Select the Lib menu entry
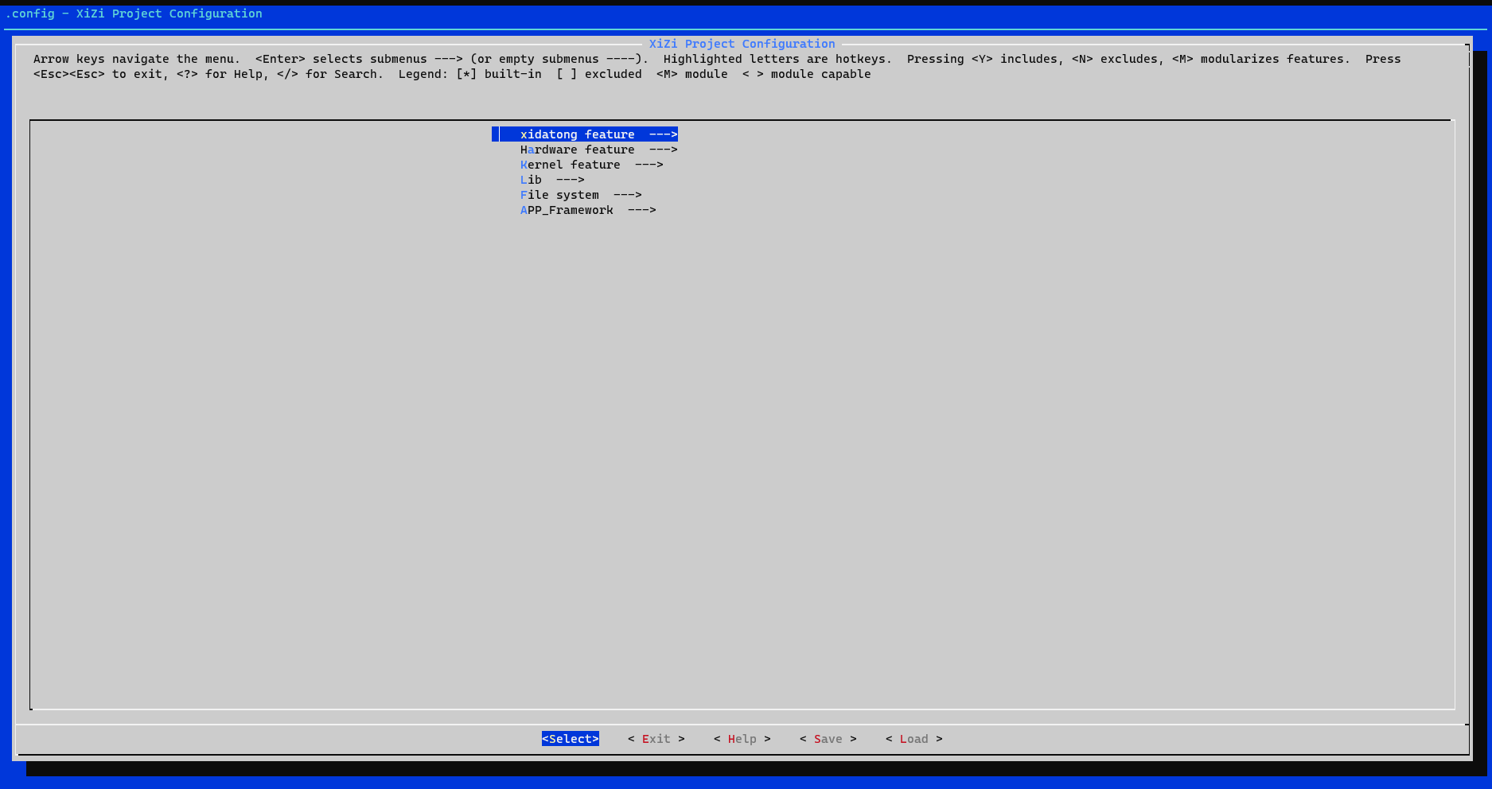Image resolution: width=1492 pixels, height=789 pixels. pos(531,180)
